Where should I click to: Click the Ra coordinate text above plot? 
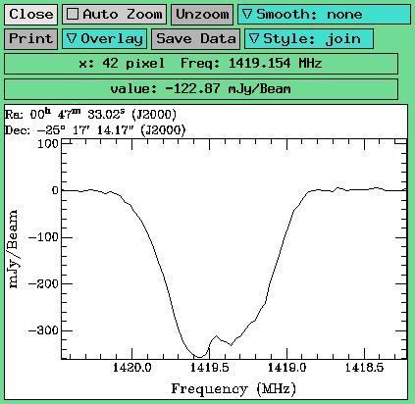90,115
